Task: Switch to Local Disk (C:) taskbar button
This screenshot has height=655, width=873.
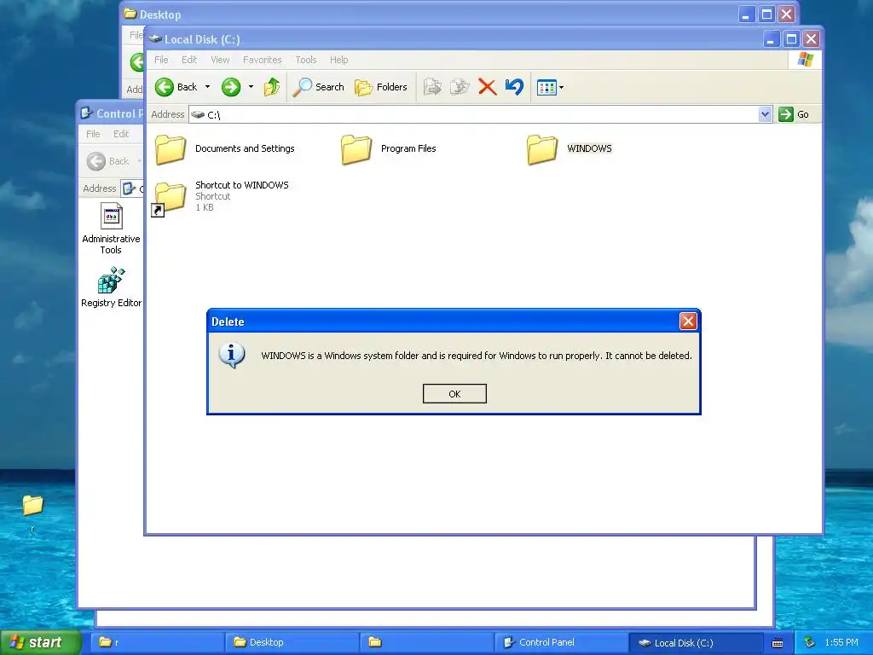Action: pyautogui.click(x=696, y=642)
